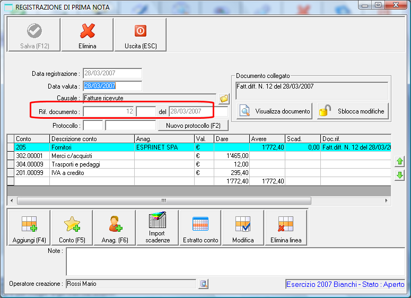Click Conto (F5) star button
The height and width of the screenshot is (298, 411).
72,228
